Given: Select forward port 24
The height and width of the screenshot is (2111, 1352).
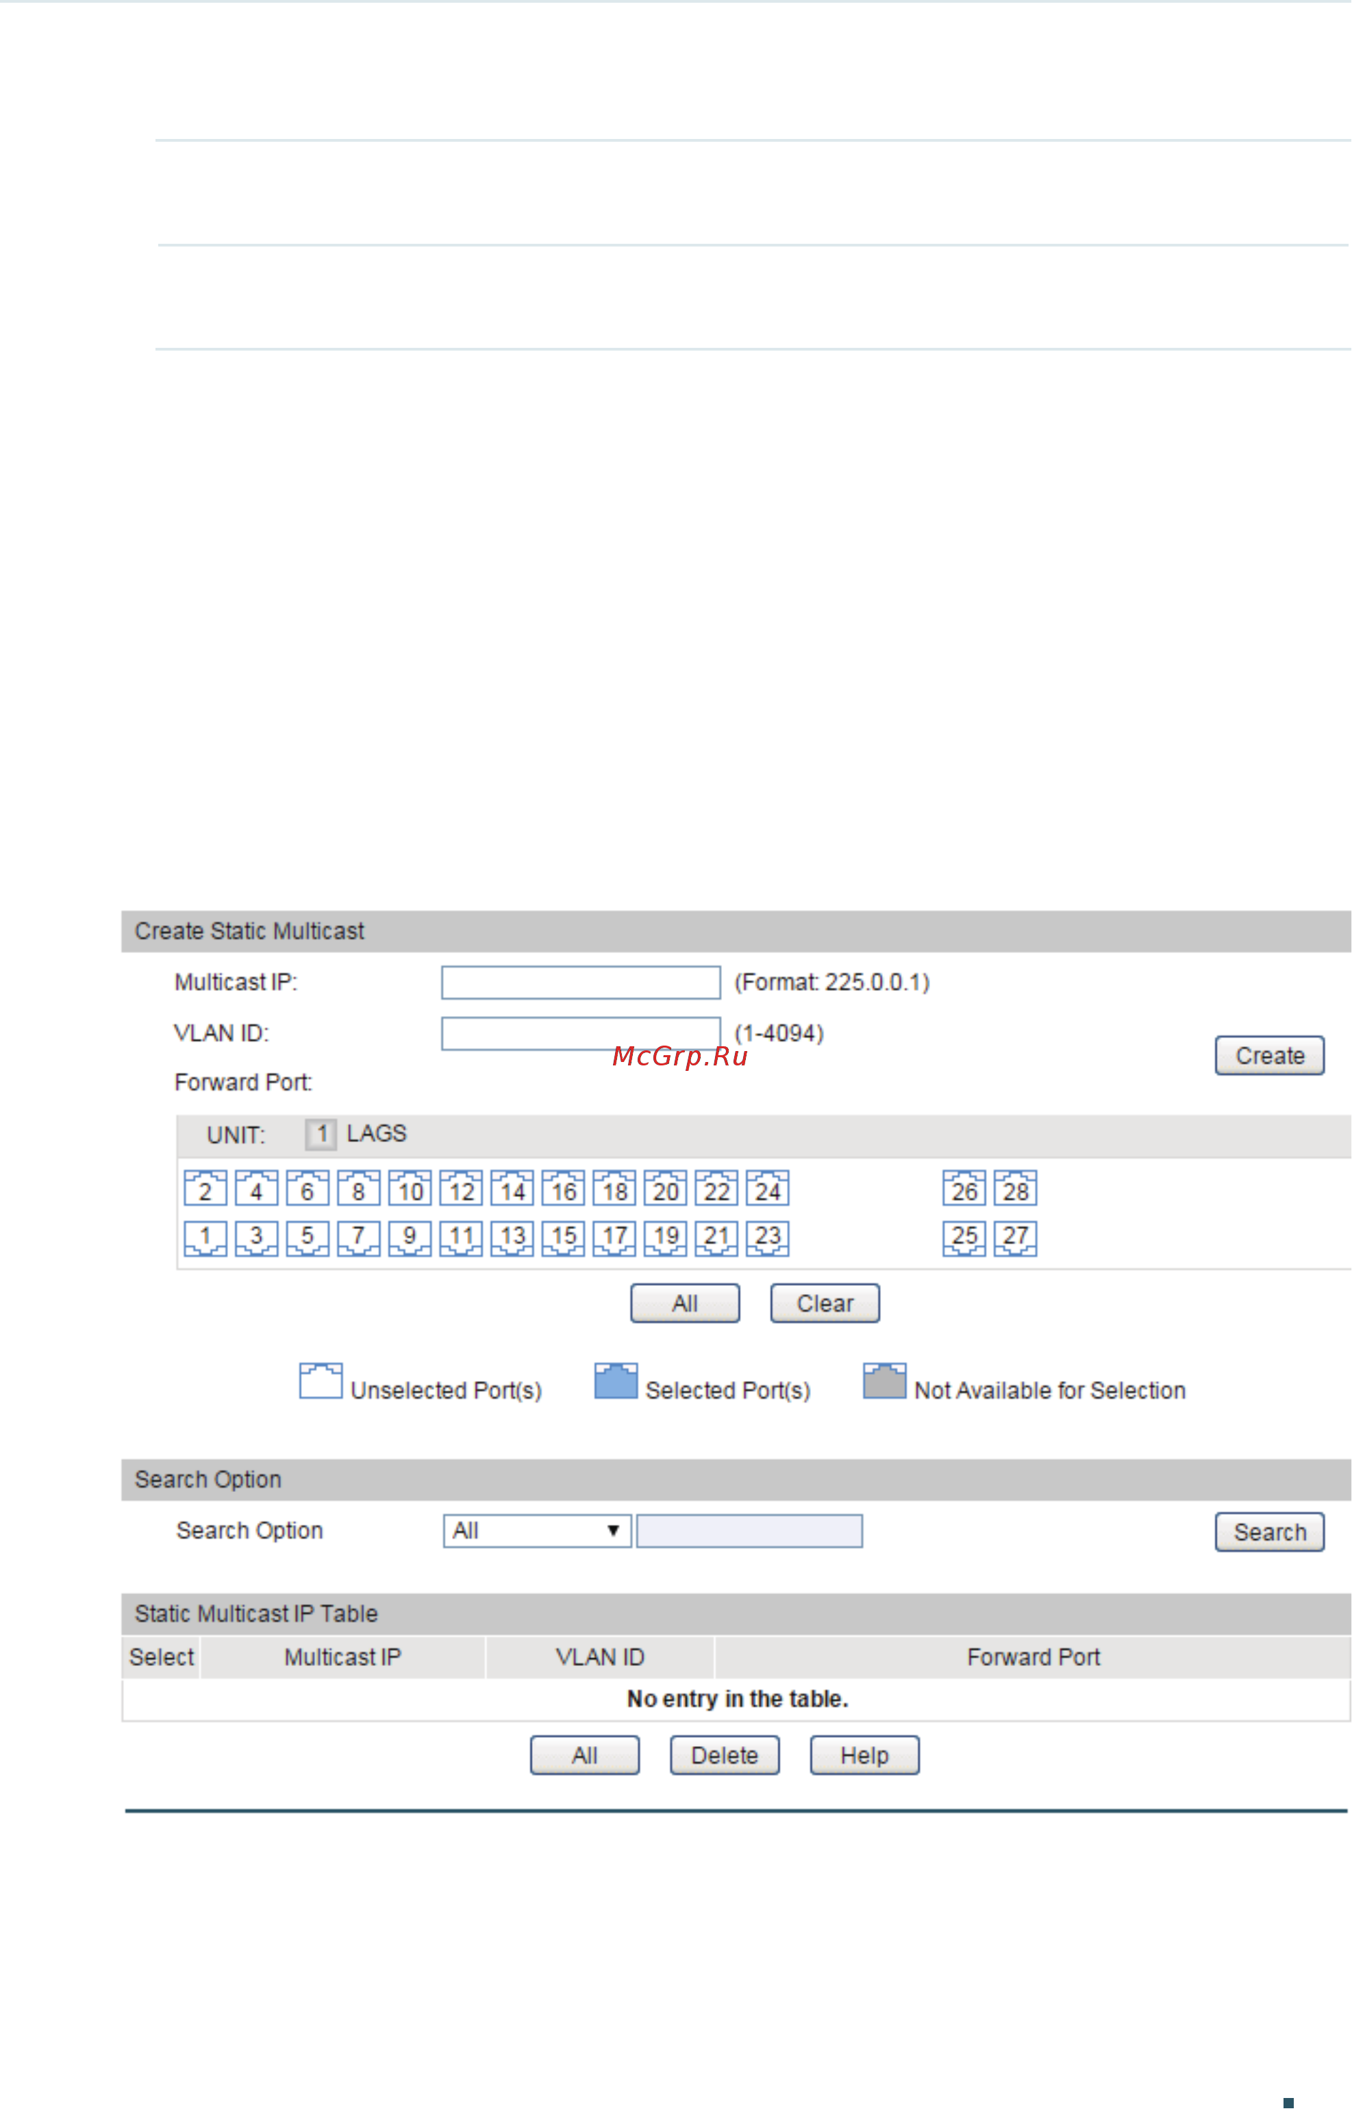Looking at the screenshot, I should [767, 1189].
